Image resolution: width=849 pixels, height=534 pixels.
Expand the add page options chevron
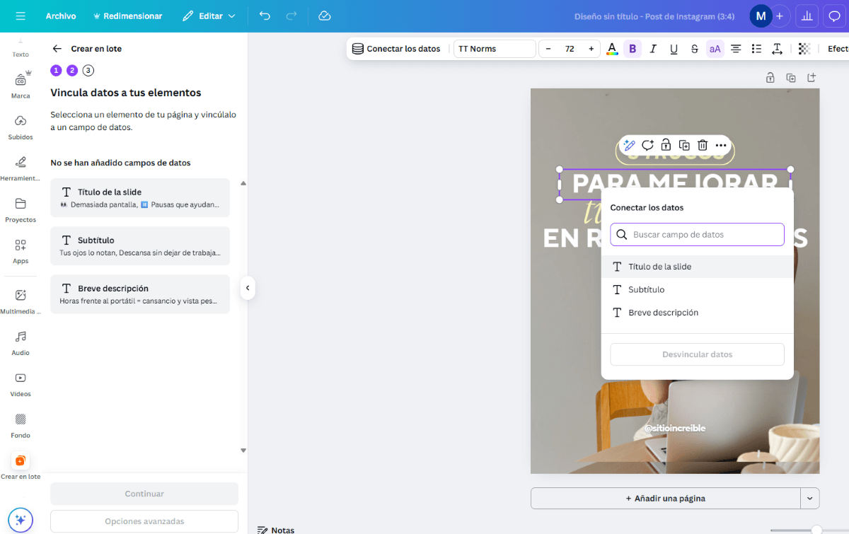coord(810,498)
